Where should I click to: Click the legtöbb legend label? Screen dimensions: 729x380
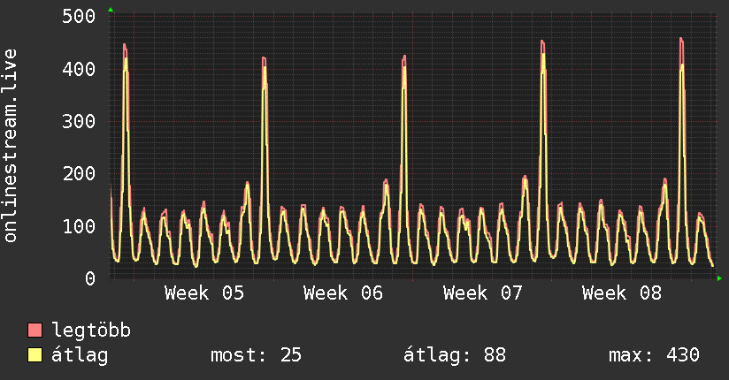91,330
